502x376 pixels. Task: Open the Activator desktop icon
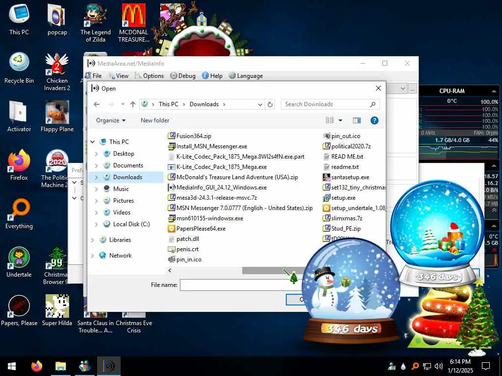(x=19, y=117)
